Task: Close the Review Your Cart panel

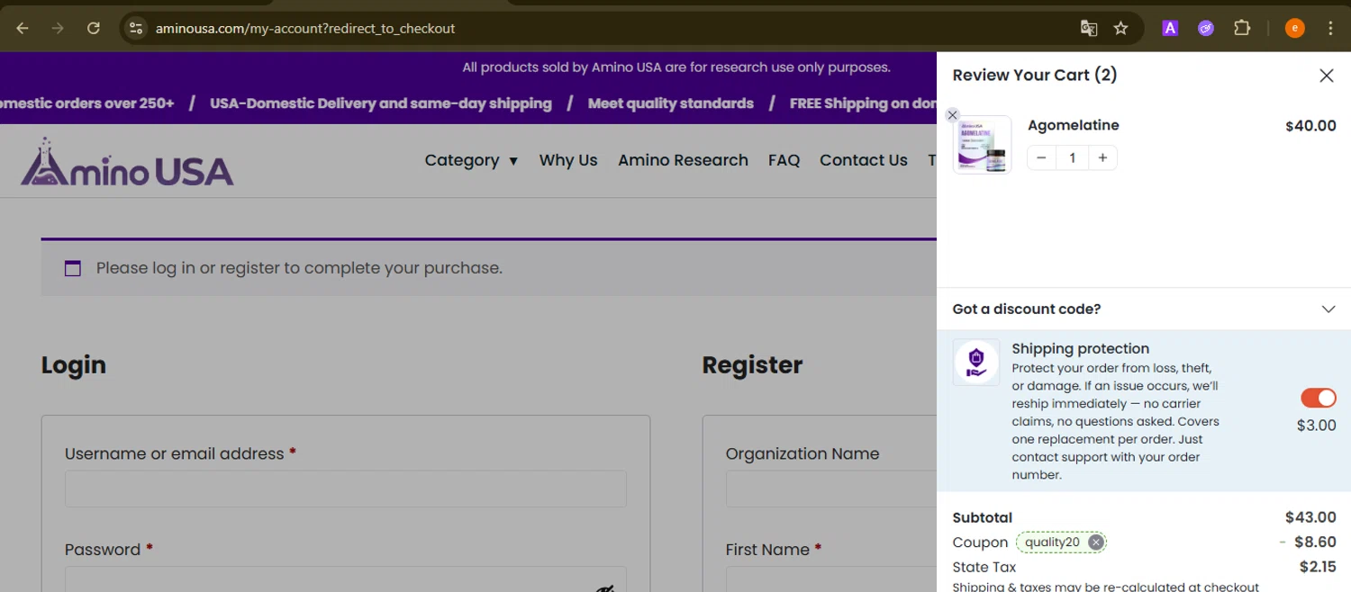Action: pyautogui.click(x=1327, y=76)
